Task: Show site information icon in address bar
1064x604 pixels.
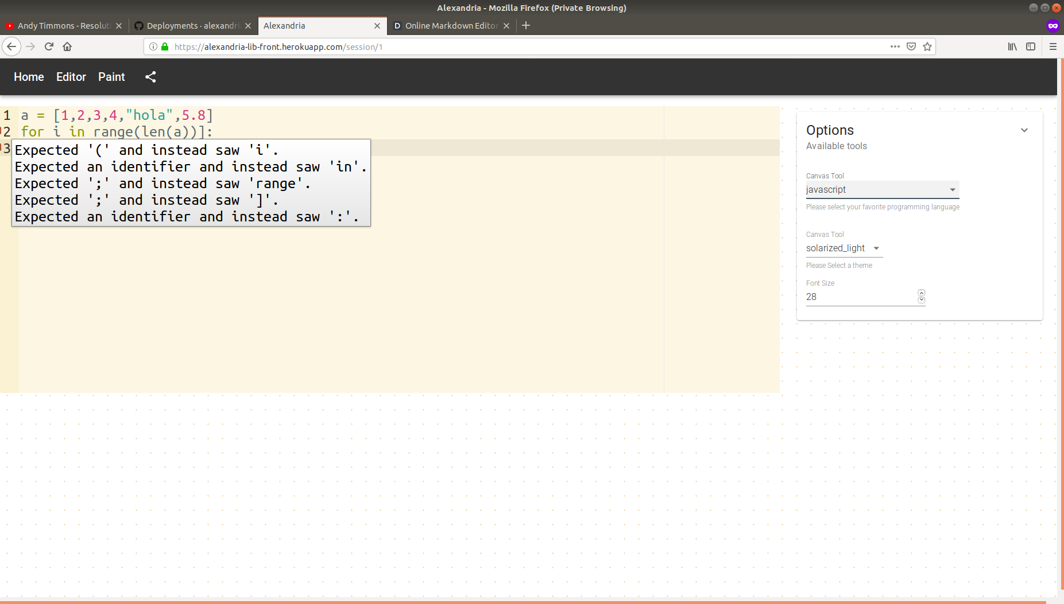Action: coord(153,46)
